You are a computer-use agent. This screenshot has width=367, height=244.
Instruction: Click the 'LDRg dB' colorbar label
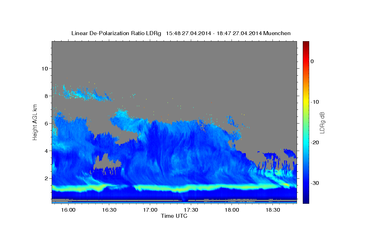[322, 123]
